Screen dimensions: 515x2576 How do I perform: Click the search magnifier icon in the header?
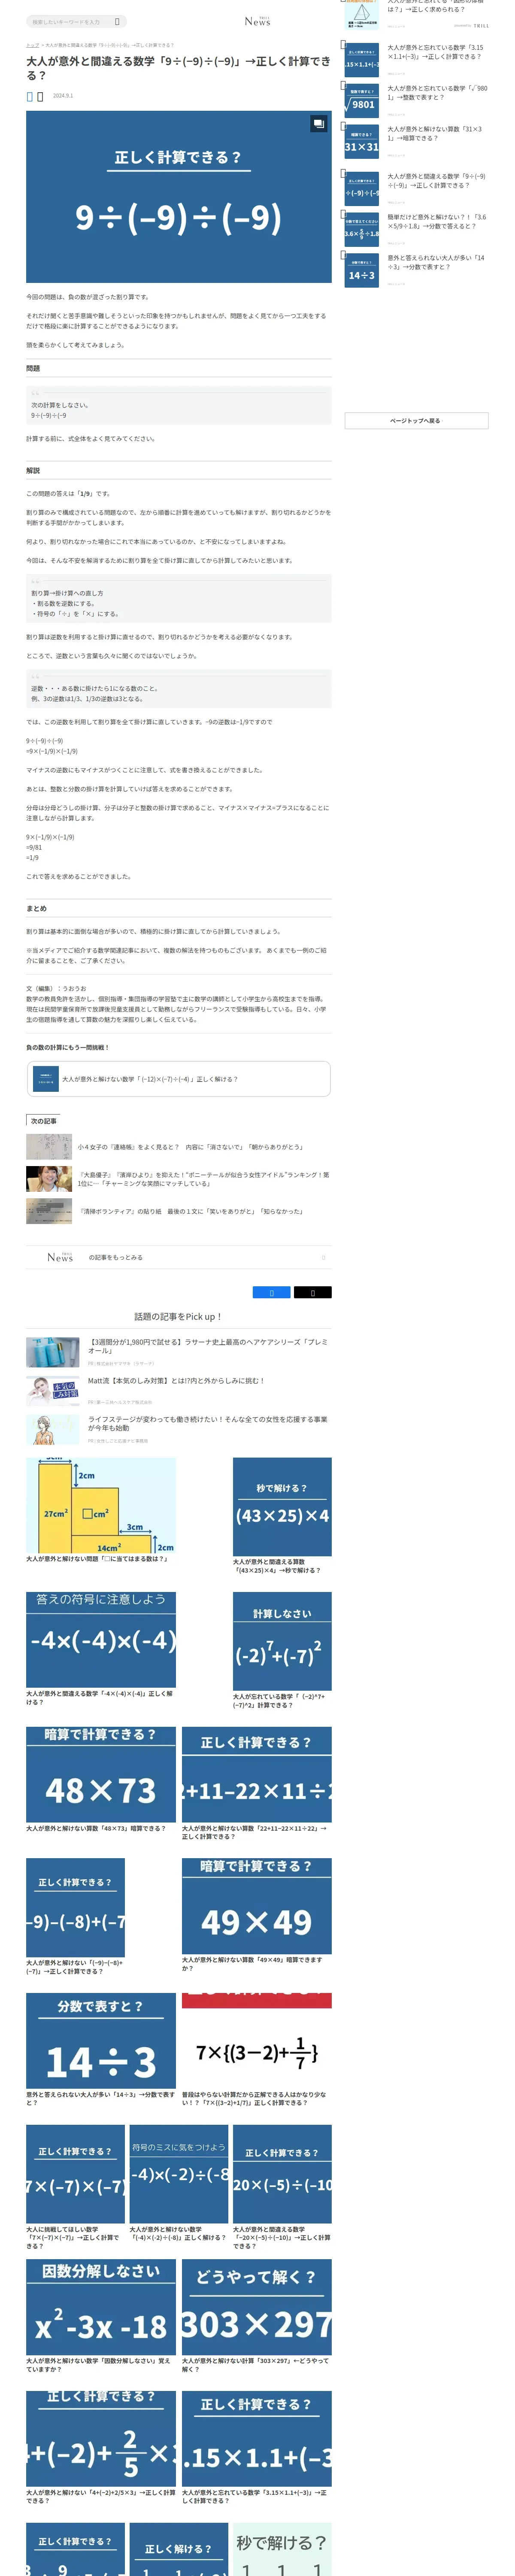(117, 21)
